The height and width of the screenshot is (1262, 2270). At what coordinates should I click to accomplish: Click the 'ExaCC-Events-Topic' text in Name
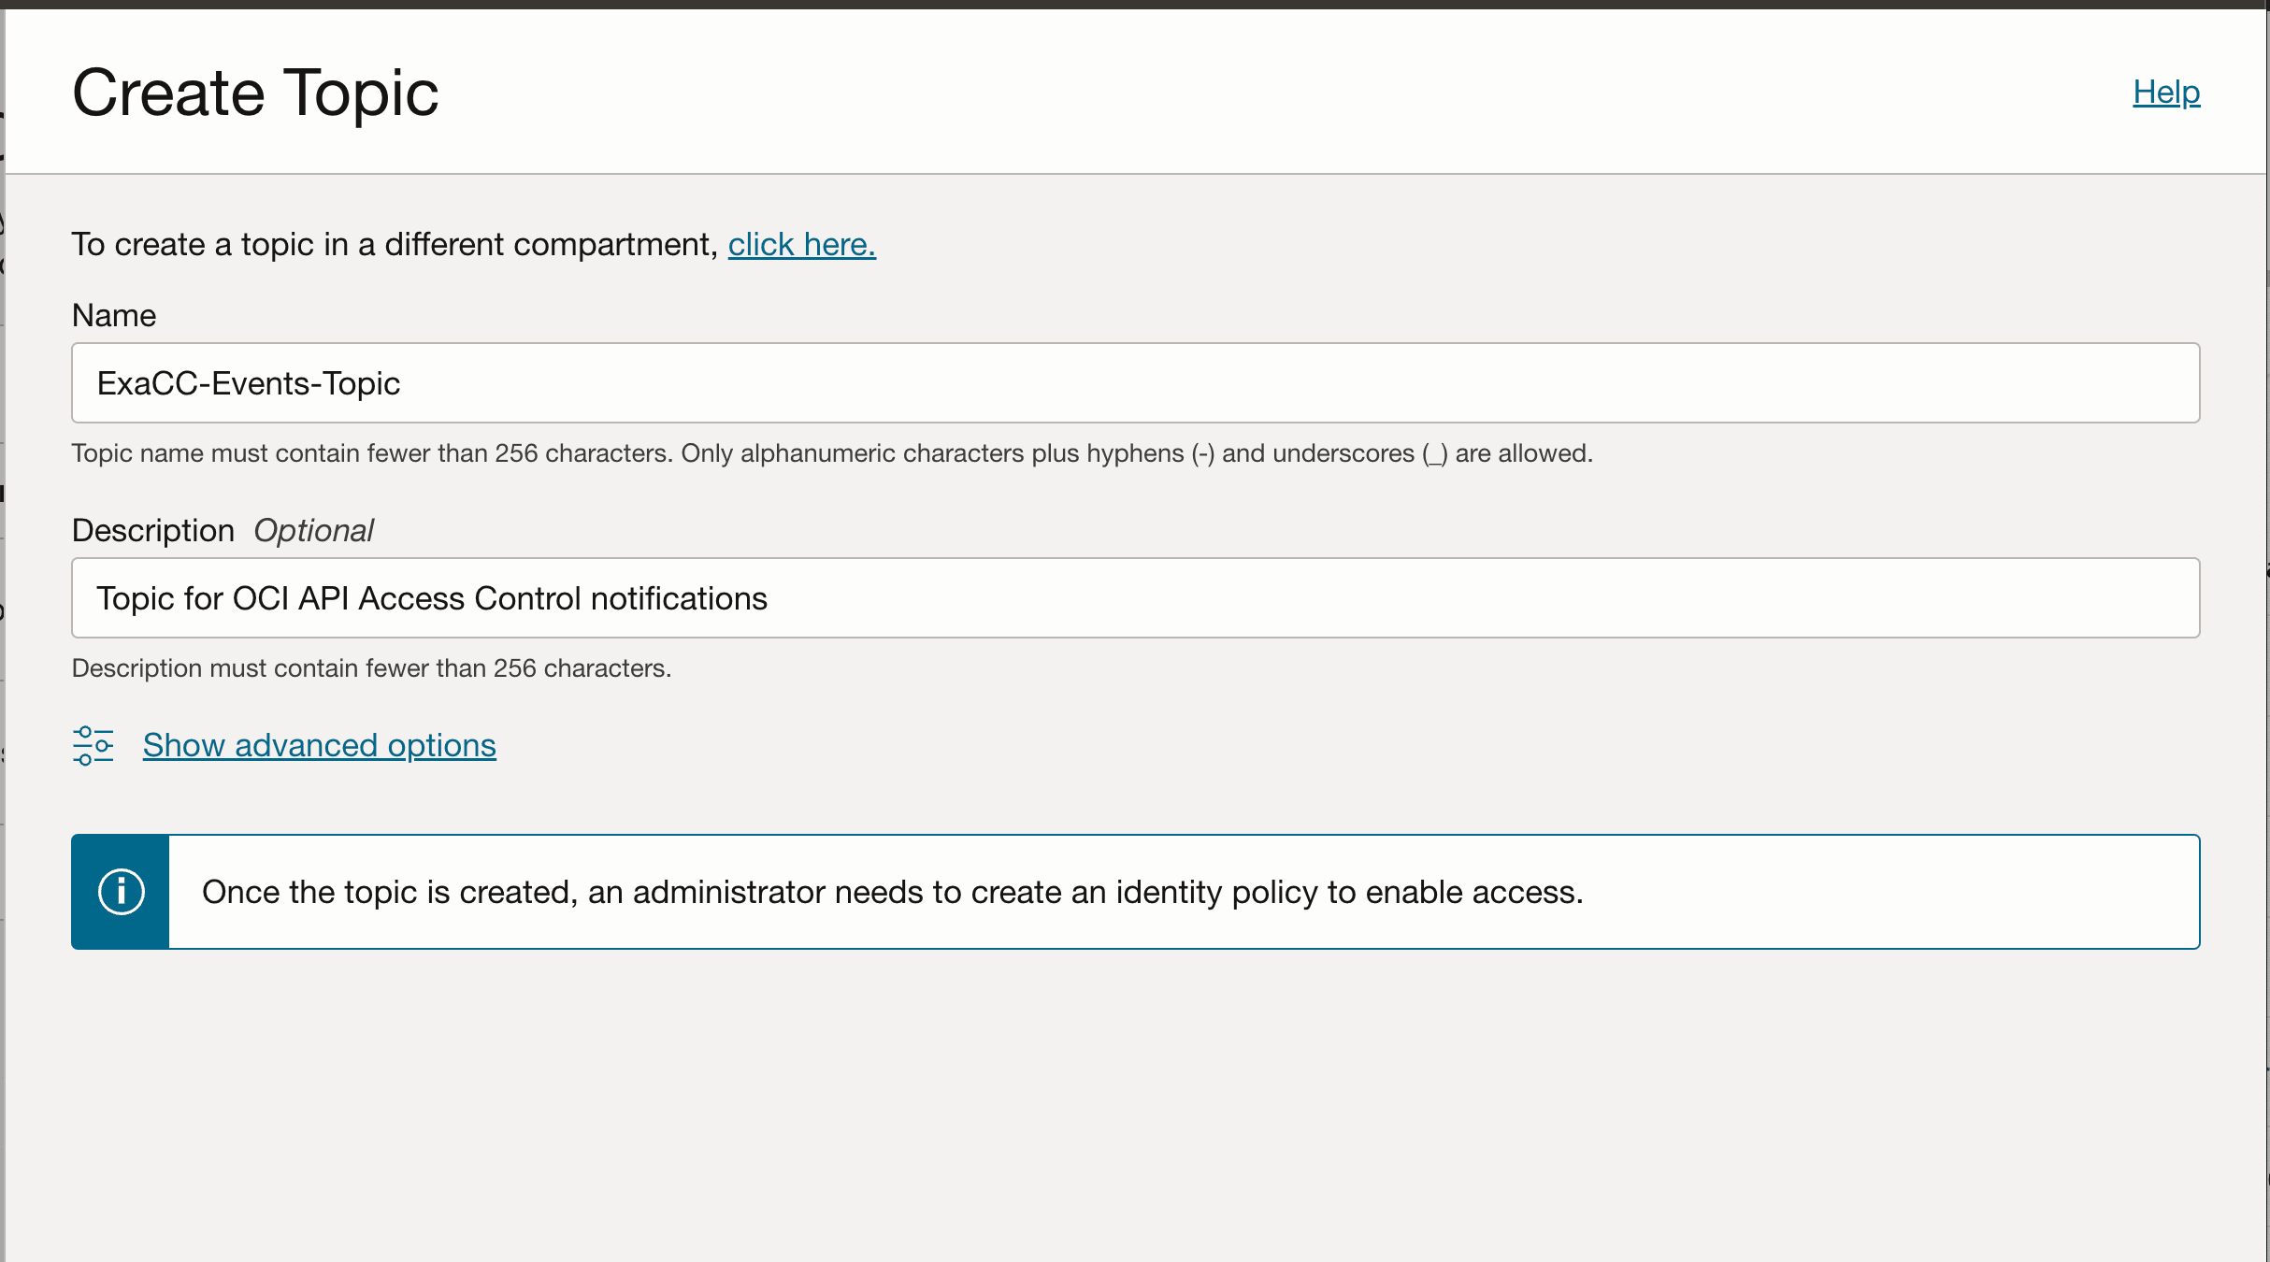(x=249, y=383)
